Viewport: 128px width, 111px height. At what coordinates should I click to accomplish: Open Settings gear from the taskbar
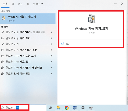83,108
